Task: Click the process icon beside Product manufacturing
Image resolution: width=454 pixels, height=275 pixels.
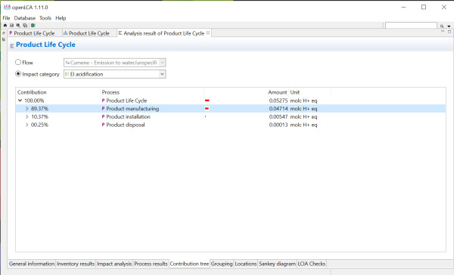Action: [103, 109]
